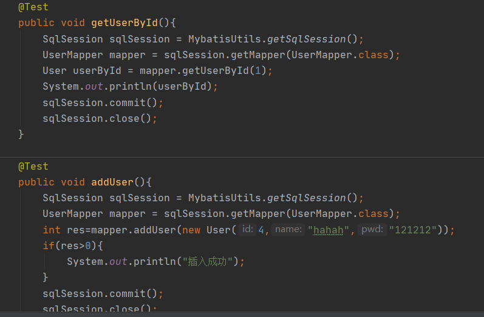Click the void keyword in the addUser signature

tap(73, 182)
